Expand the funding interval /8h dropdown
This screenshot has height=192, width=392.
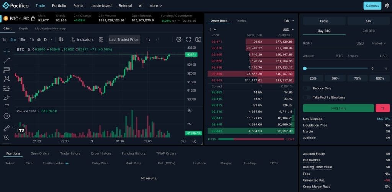point(176,21)
